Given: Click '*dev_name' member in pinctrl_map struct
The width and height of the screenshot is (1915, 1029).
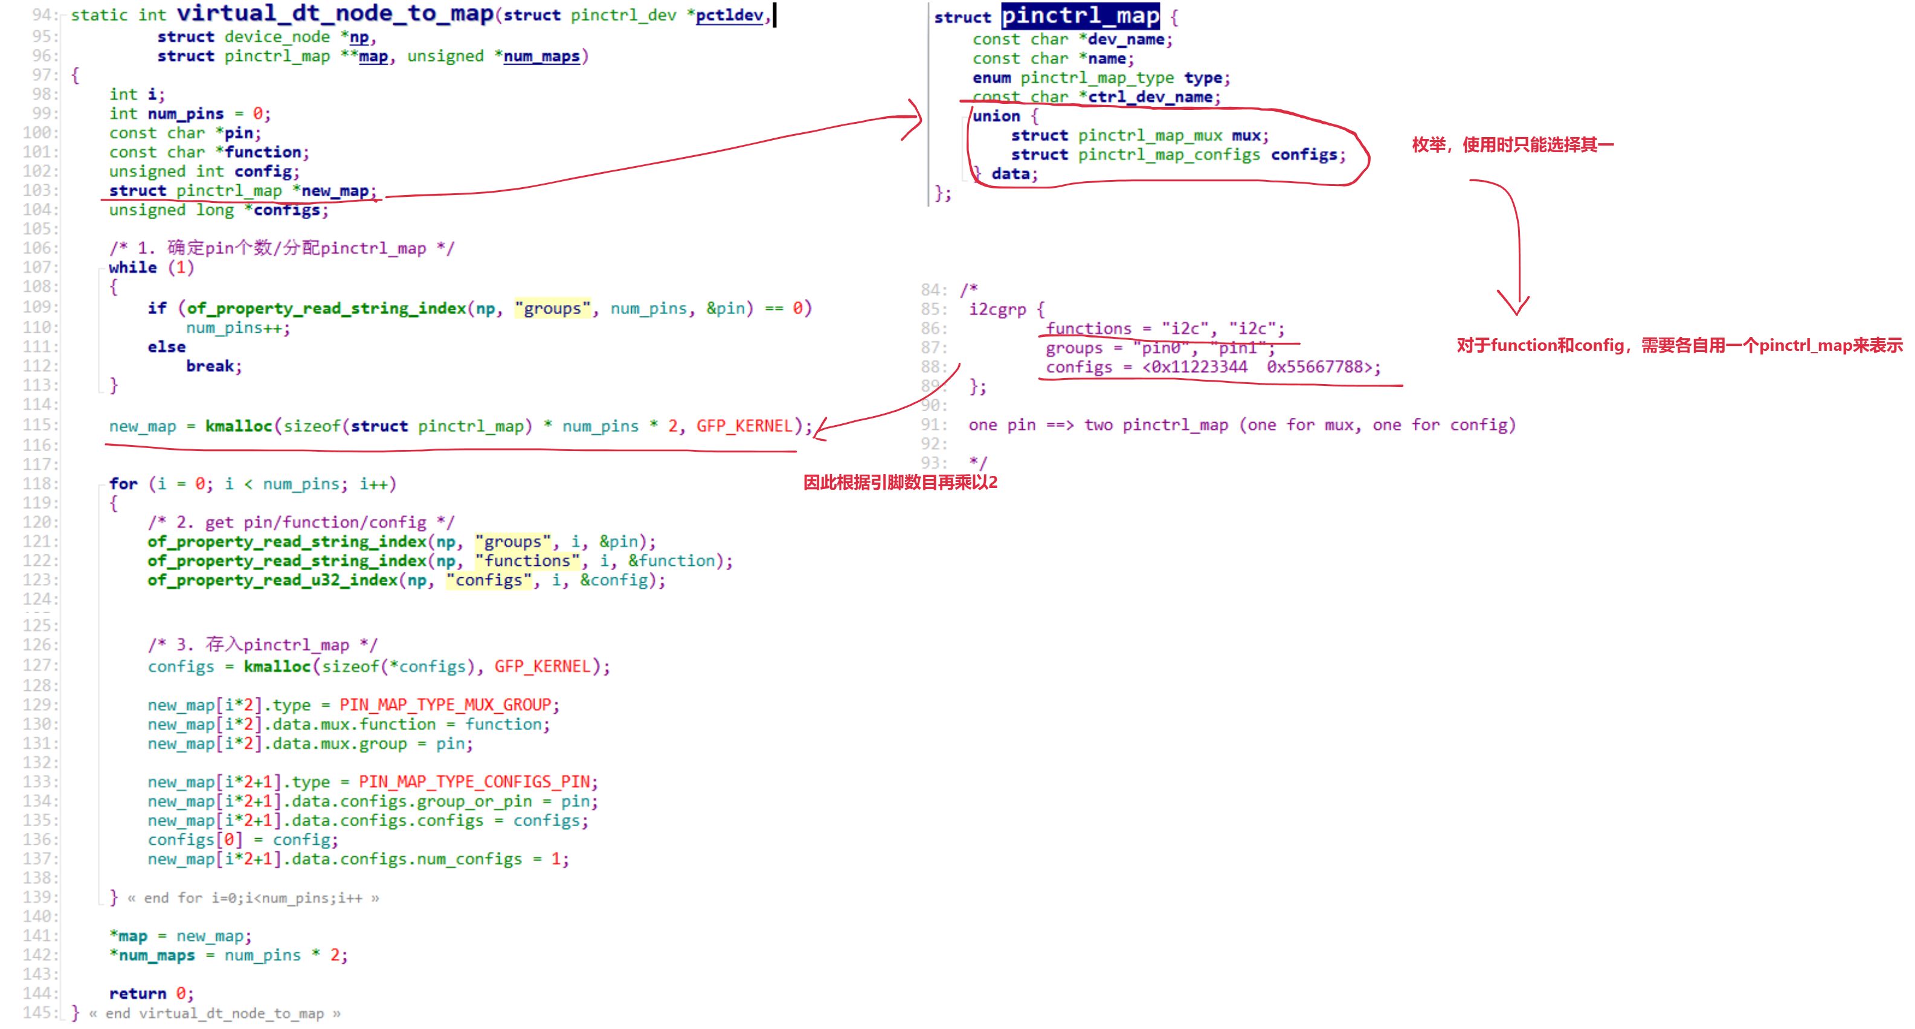Looking at the screenshot, I should click(x=1122, y=39).
